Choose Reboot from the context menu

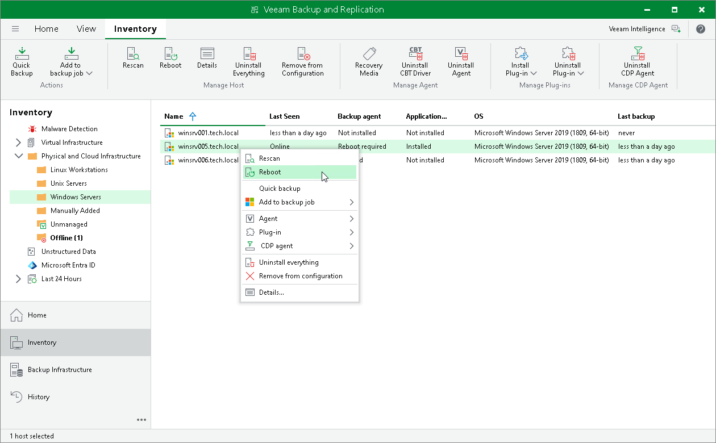point(299,172)
